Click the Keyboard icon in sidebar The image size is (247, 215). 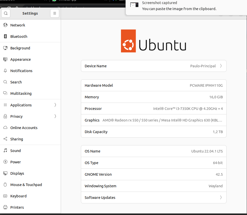click(5, 196)
